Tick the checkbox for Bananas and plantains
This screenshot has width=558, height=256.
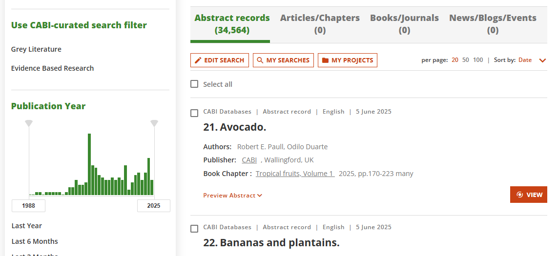(194, 229)
